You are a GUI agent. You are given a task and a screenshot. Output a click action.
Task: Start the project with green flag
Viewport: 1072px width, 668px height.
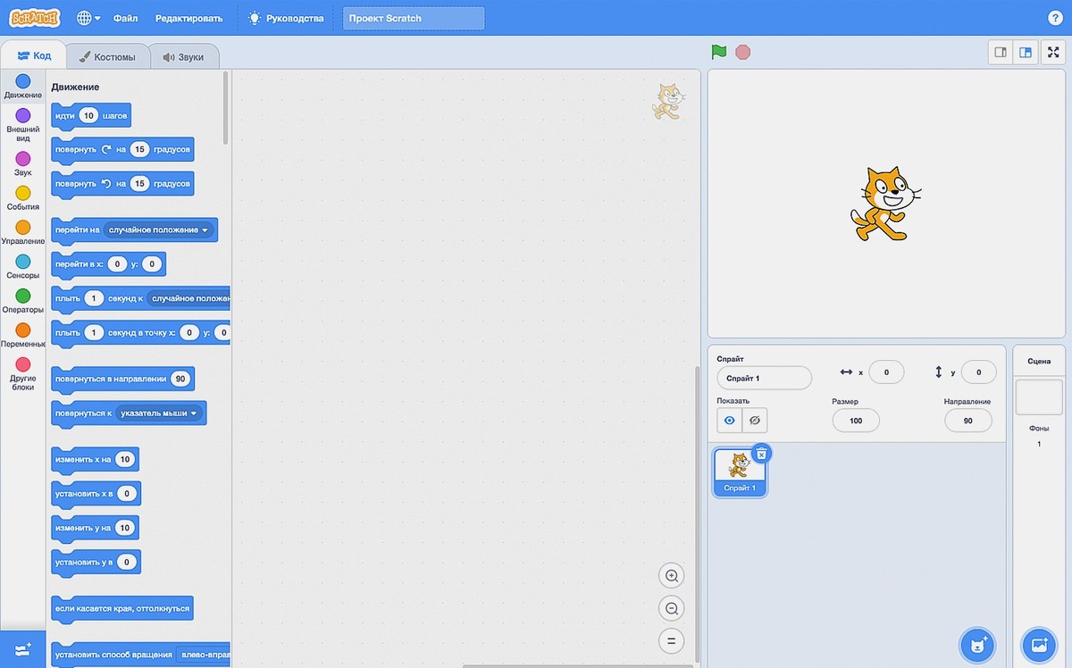(719, 52)
